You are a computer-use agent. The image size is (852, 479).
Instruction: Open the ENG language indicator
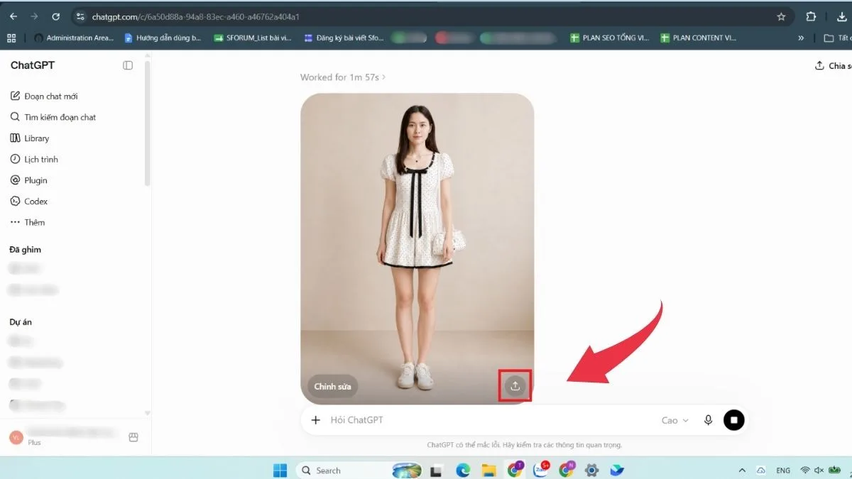(783, 470)
